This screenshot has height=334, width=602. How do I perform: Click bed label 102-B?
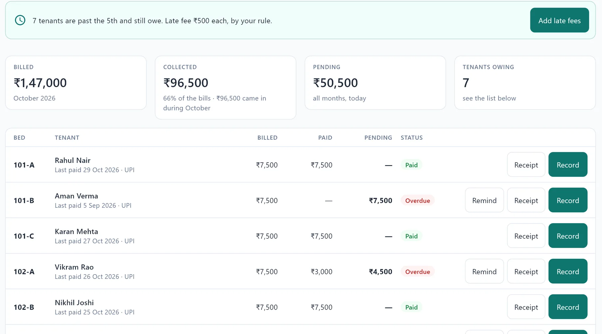24,307
